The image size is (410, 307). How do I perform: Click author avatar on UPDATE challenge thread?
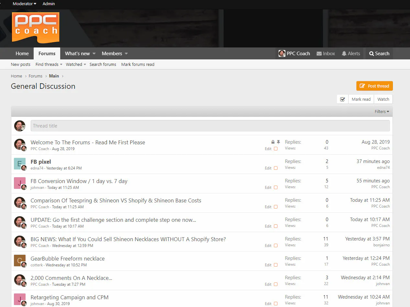click(x=20, y=222)
